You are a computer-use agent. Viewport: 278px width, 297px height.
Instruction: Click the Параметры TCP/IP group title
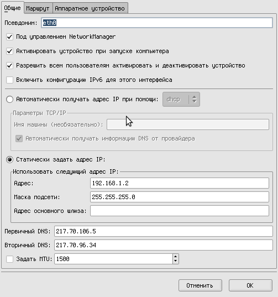[39, 113]
